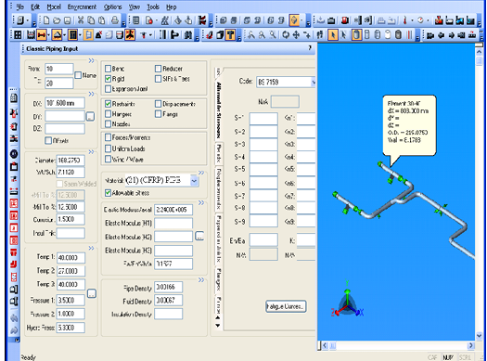Open the Material CFRP PIPE dropdown
Screen dimensions: 487x361
point(194,180)
